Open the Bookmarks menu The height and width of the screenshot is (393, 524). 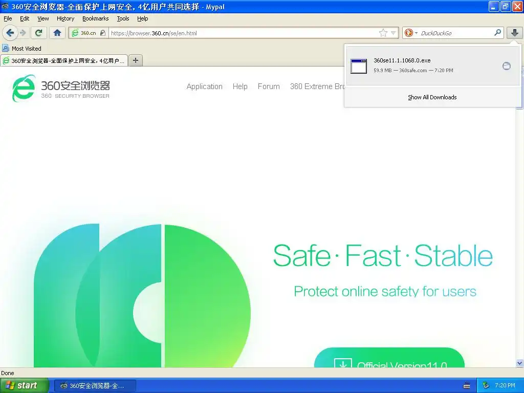point(95,18)
